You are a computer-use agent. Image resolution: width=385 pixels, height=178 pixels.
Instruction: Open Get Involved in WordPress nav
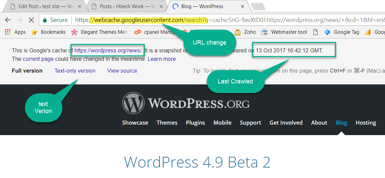[x=286, y=123]
